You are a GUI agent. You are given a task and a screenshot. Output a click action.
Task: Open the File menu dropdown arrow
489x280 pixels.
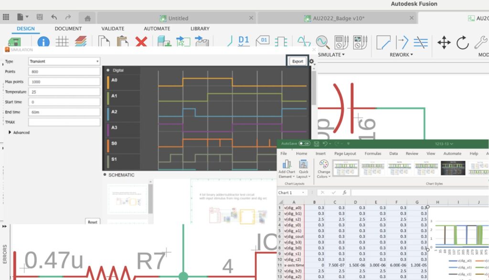tap(27, 17)
